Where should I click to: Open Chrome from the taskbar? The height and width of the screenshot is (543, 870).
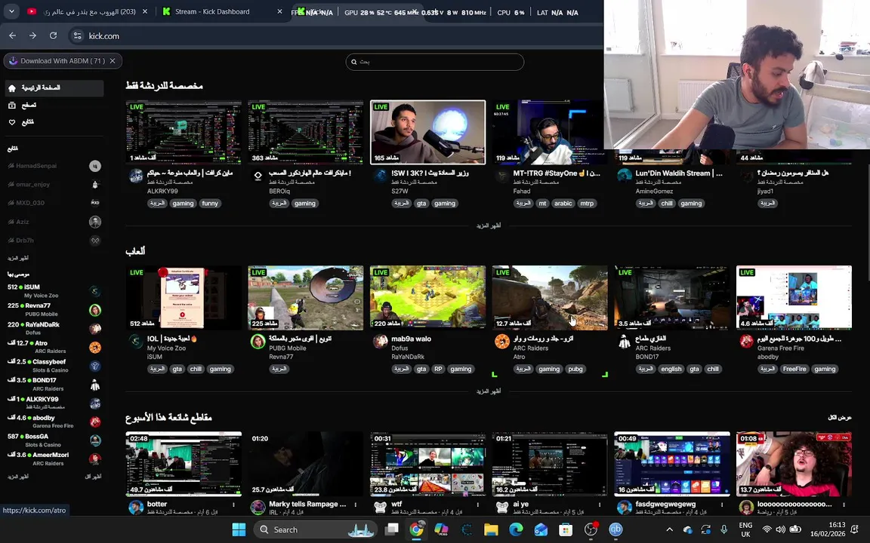(416, 529)
